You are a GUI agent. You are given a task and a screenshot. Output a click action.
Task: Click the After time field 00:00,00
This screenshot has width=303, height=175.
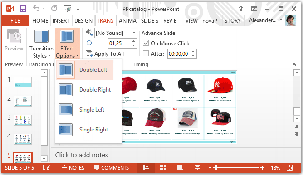tap(179, 53)
